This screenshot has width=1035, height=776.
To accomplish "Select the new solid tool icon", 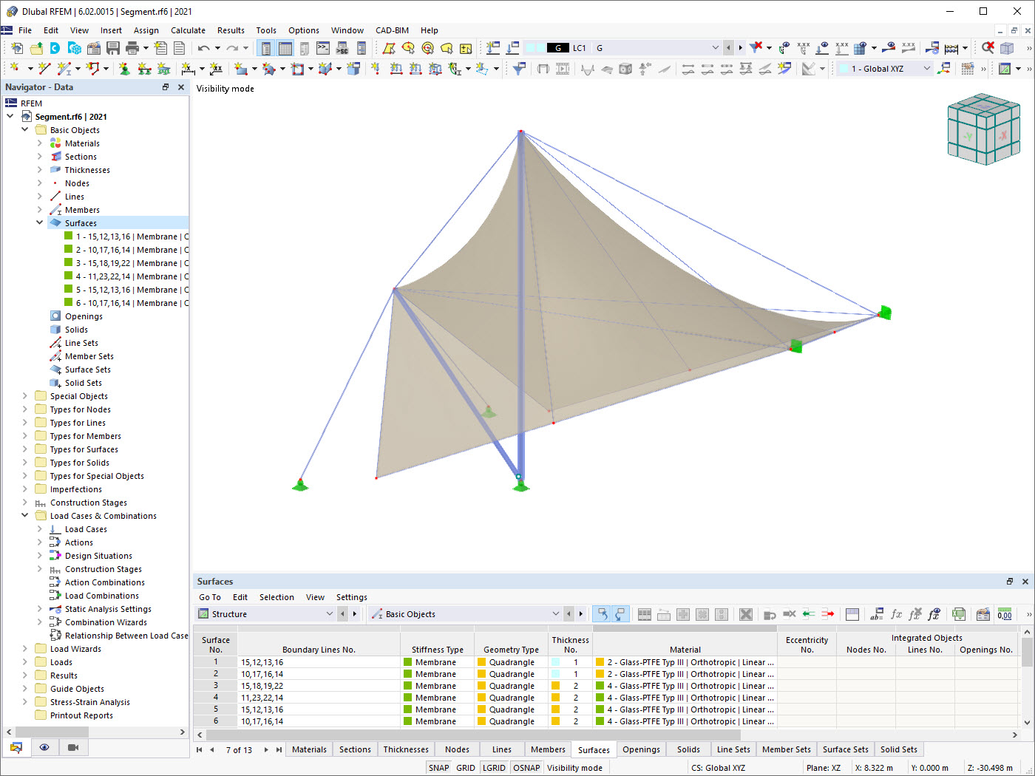I will tap(353, 69).
